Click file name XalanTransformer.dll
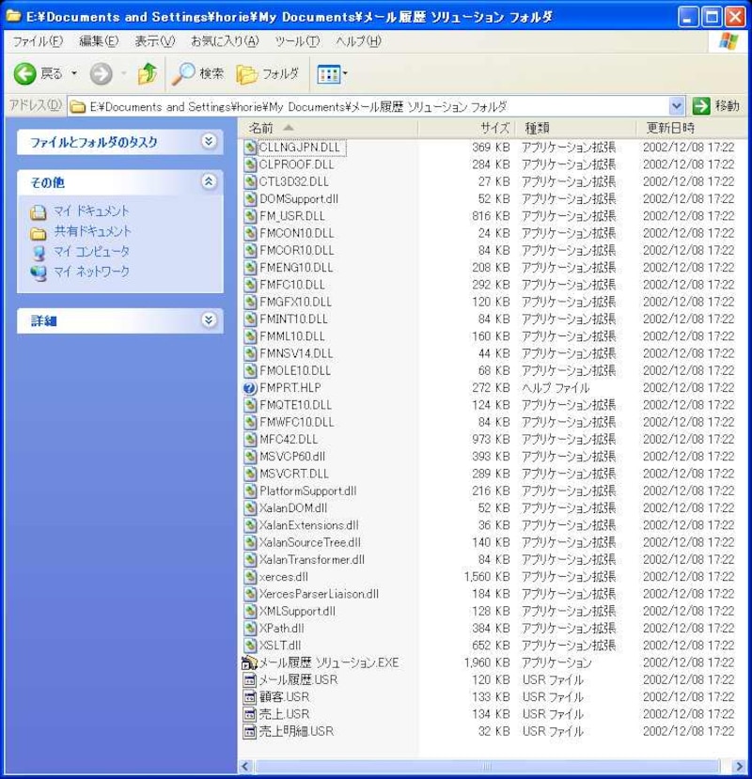Screen dimensions: 752x779 312,560
